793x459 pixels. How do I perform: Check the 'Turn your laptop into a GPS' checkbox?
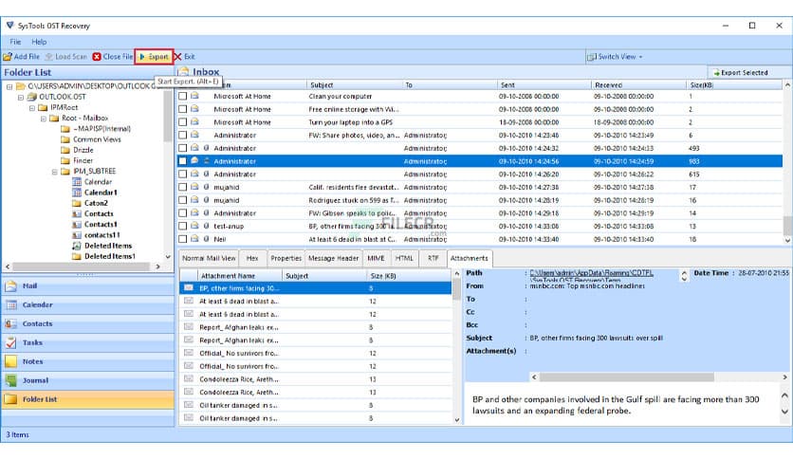pyautogui.click(x=182, y=122)
